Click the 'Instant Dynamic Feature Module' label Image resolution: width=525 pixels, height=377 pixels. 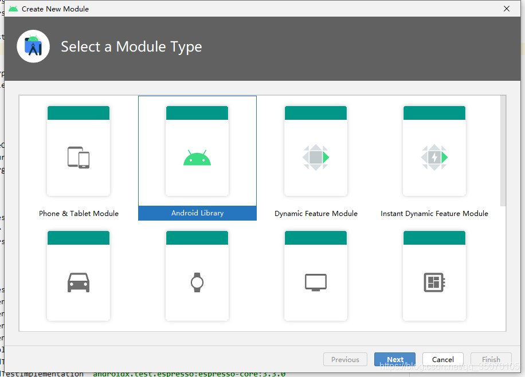pyautogui.click(x=434, y=213)
